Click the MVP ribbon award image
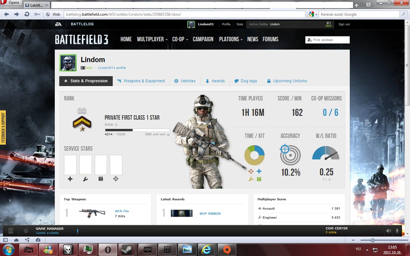Viewport: 410px width, 256px height. 182,213
